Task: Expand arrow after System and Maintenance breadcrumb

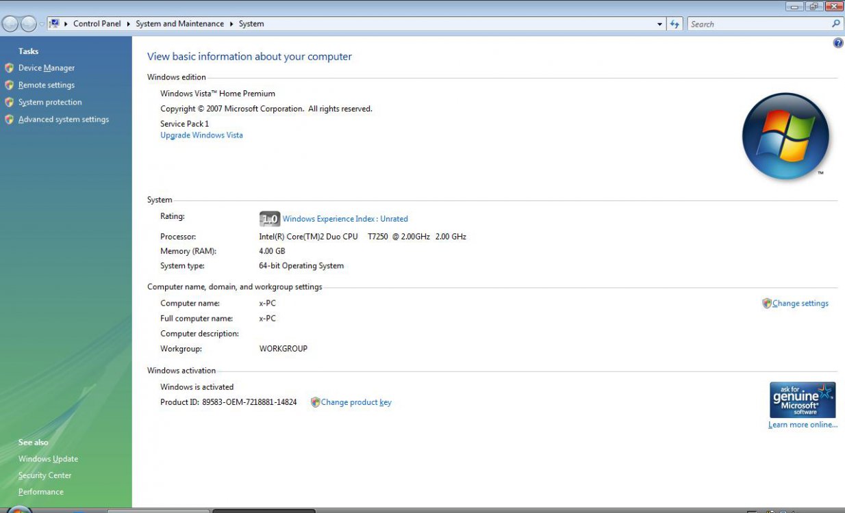Action: pos(231,24)
